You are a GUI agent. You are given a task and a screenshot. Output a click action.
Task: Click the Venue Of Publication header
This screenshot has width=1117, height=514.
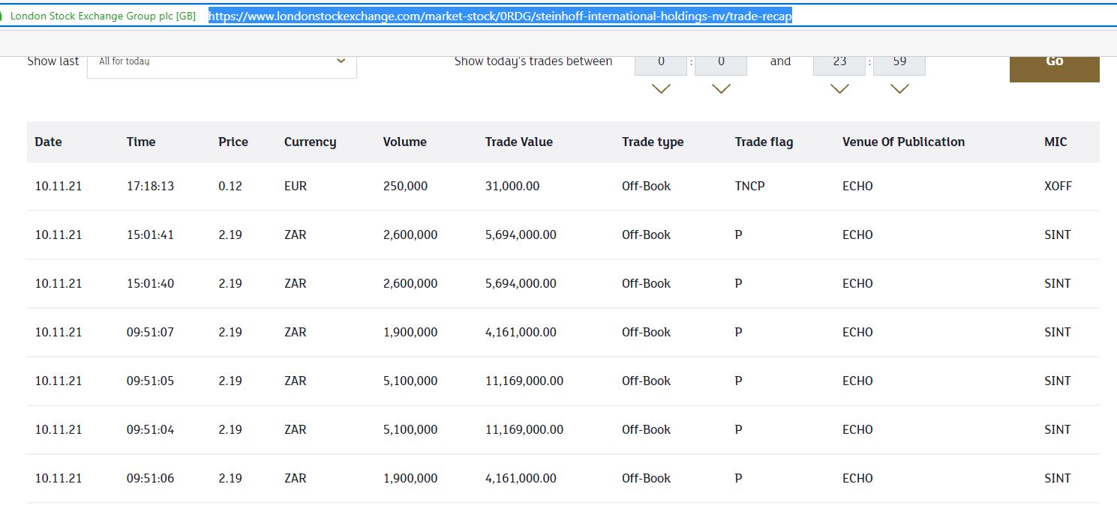coord(903,142)
